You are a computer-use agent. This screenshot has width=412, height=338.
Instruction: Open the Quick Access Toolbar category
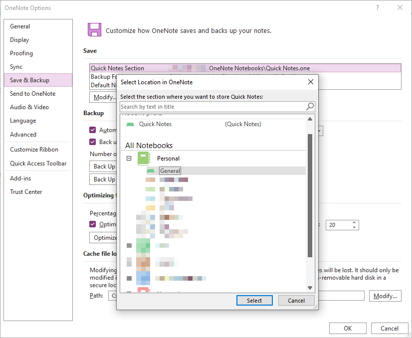38,164
